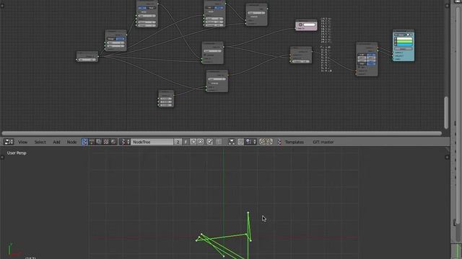Open the Add menu

pos(56,142)
